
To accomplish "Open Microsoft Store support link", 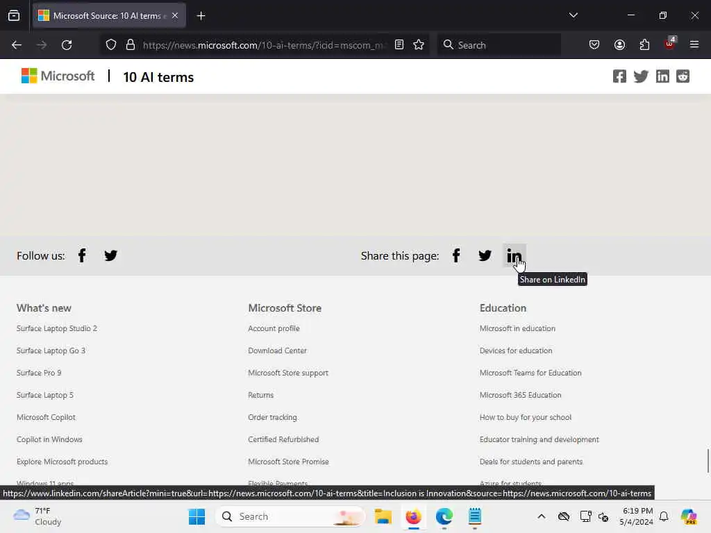I will tap(288, 373).
